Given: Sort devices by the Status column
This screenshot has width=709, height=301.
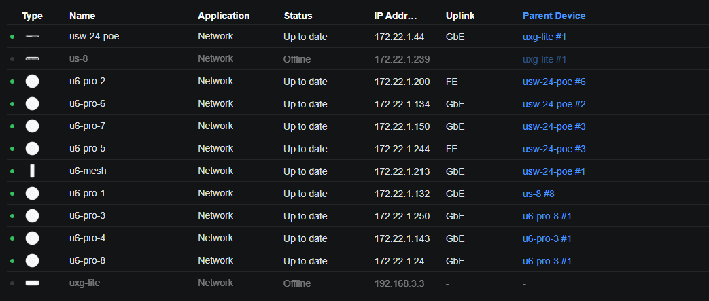Looking at the screenshot, I should tap(298, 16).
